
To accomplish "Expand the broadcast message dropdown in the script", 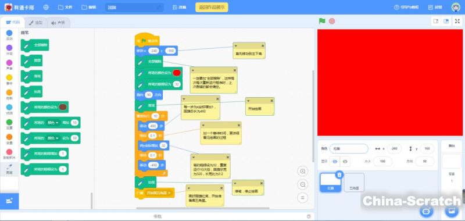I will (x=159, y=193).
